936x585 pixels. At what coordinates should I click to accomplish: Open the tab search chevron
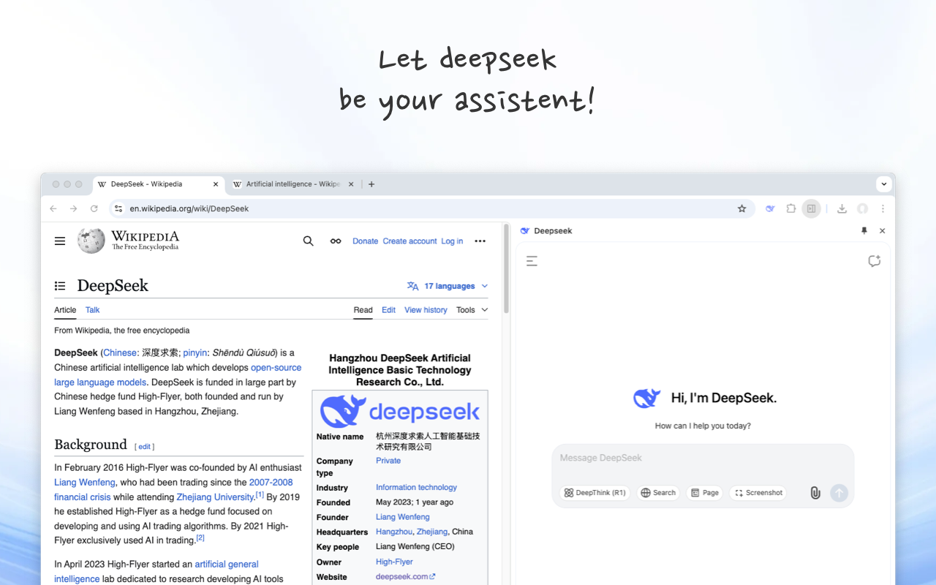[x=884, y=184]
